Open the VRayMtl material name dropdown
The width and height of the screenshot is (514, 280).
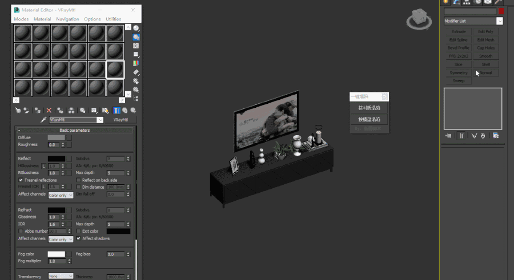tap(101, 120)
